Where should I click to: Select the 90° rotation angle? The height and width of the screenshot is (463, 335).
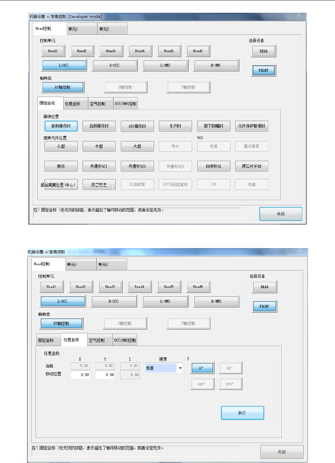point(230,368)
